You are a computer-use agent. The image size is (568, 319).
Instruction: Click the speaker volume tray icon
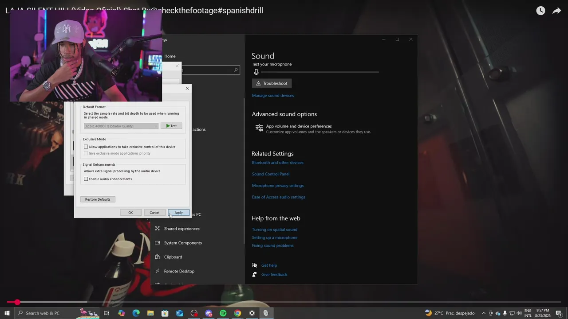tap(518, 313)
